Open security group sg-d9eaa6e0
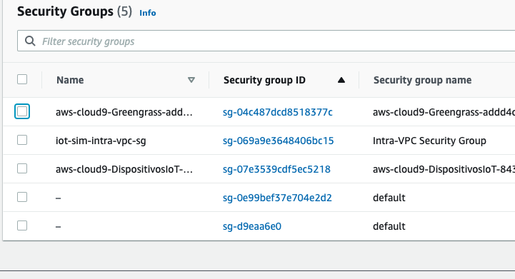This screenshot has width=515, height=279. coord(252,226)
